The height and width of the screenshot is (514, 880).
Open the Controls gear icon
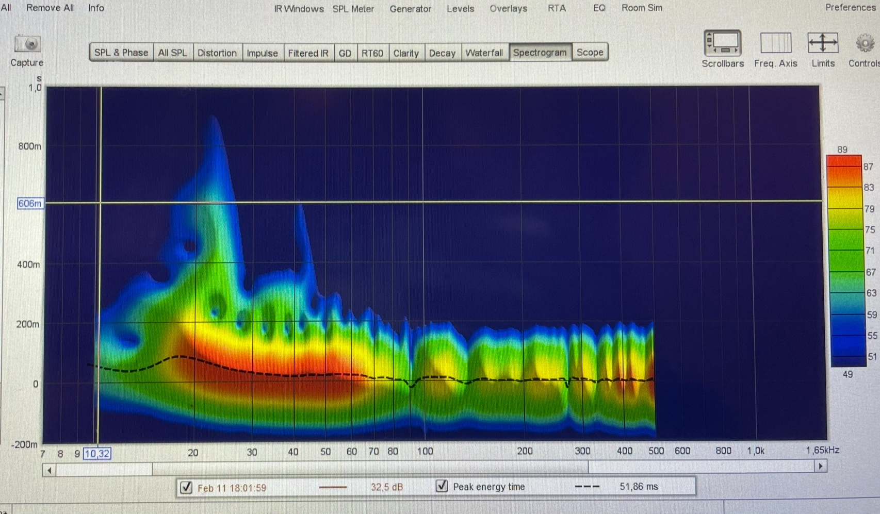click(x=865, y=44)
